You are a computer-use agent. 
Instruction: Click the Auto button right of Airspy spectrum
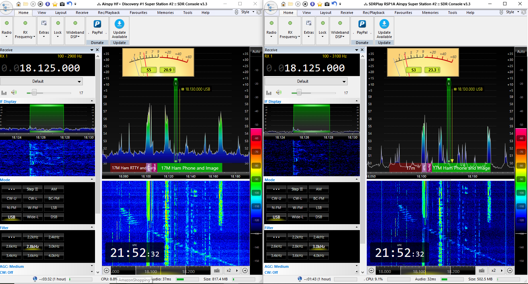tap(256, 52)
